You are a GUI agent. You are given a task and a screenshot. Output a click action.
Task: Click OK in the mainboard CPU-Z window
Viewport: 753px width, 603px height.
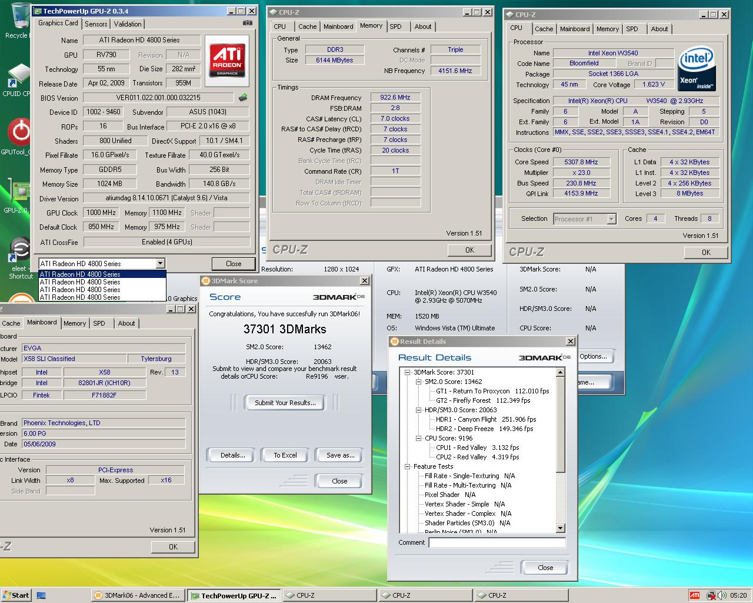pos(173,547)
